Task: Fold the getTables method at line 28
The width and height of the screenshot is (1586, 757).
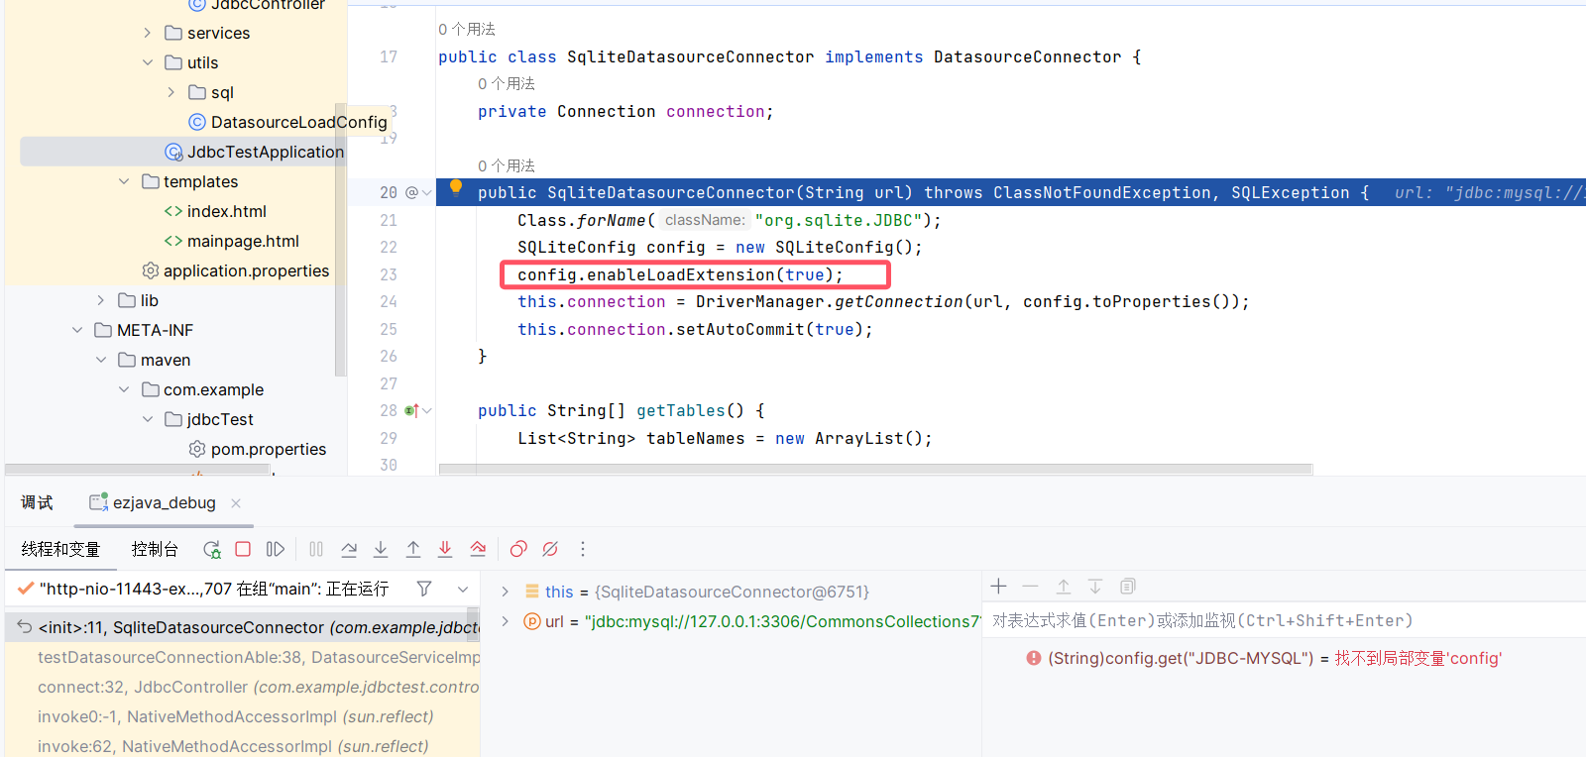Action: (427, 411)
